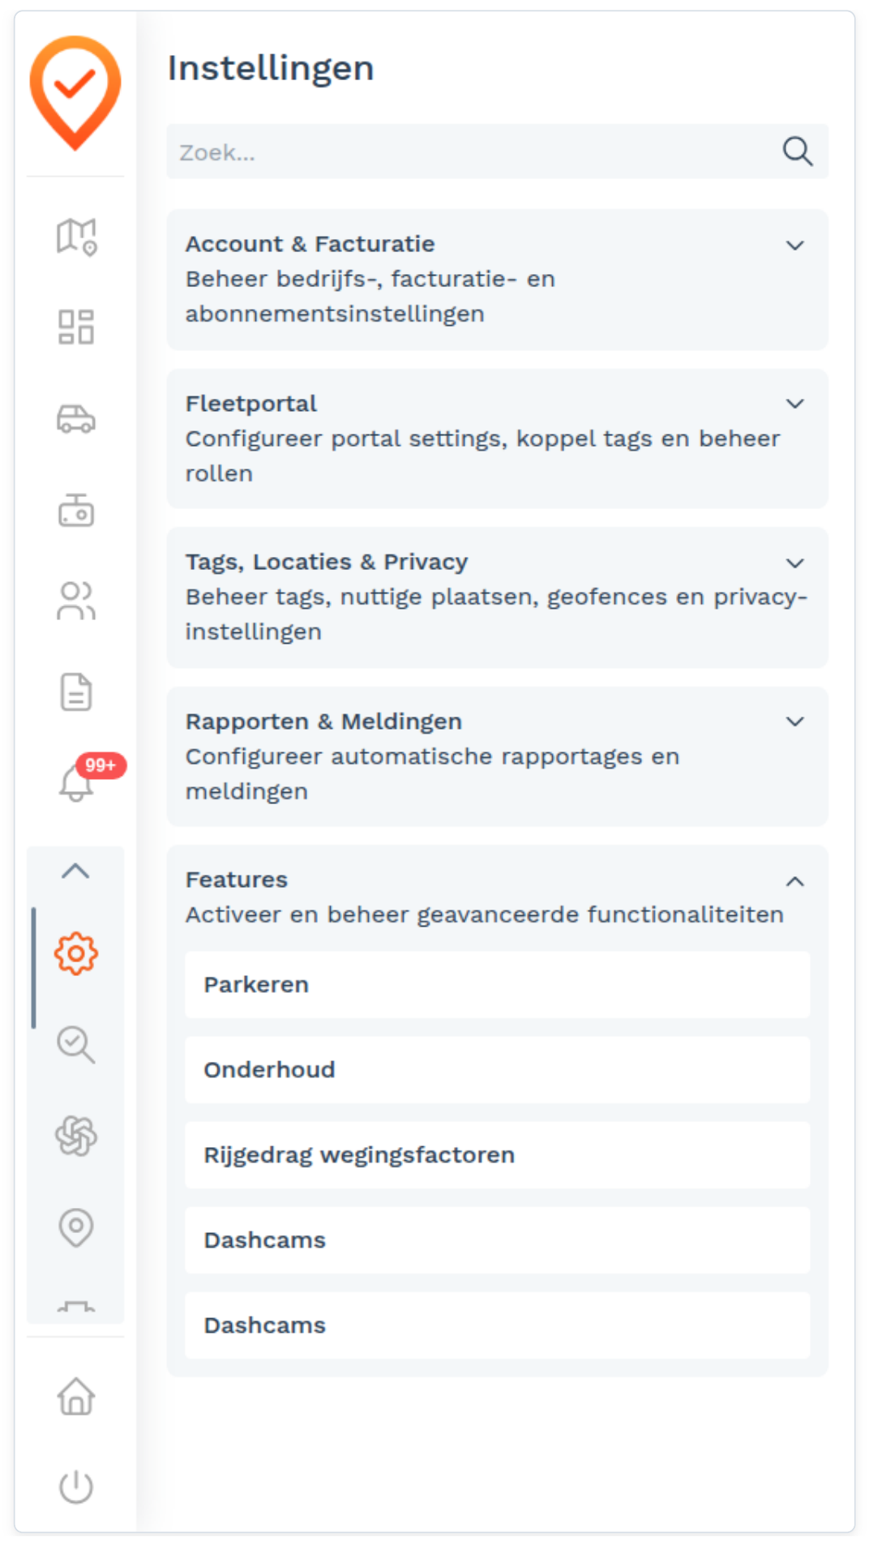Open the map view sidebar icon
This screenshot has height=1550, width=869.
click(76, 237)
